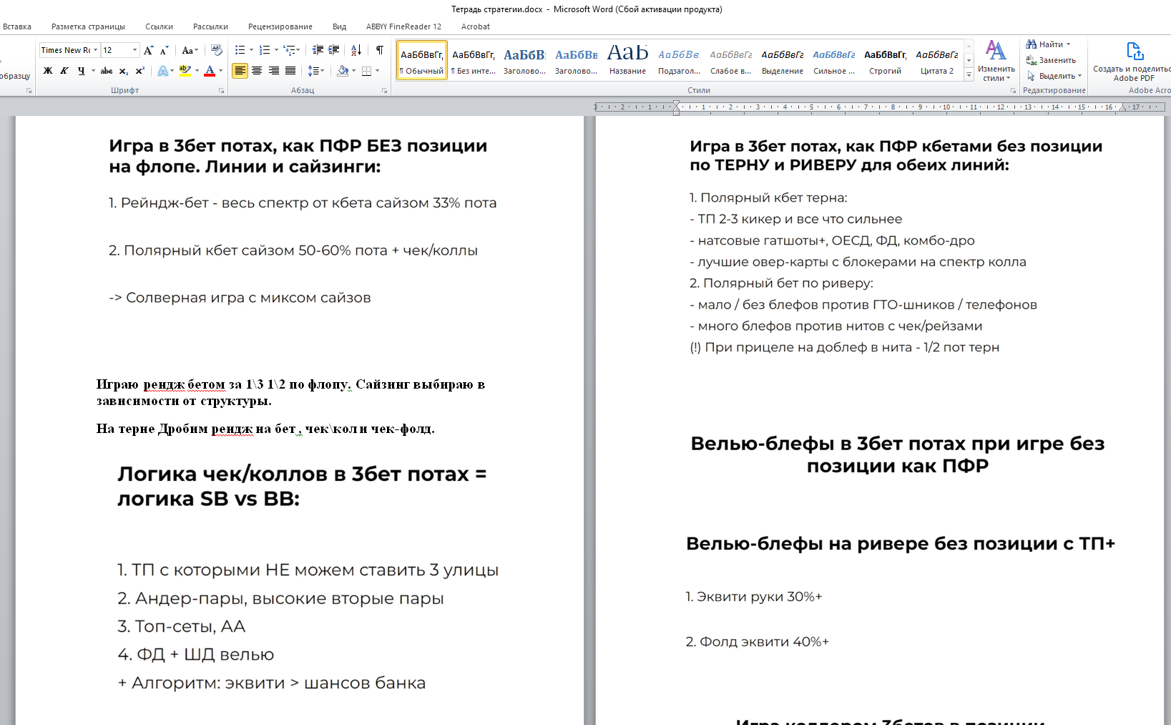The width and height of the screenshot is (1171, 725).
Task: Open the Рассылки ribbon tab
Action: click(x=210, y=26)
